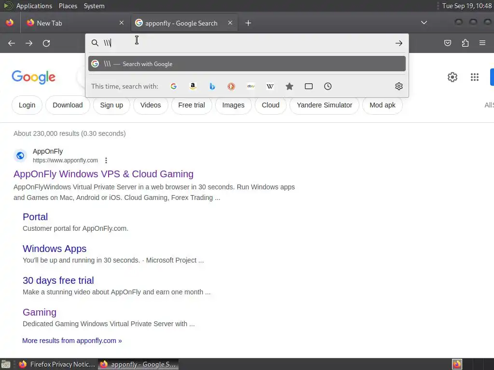Click the Yandere Simulator filter chip

click(325, 105)
